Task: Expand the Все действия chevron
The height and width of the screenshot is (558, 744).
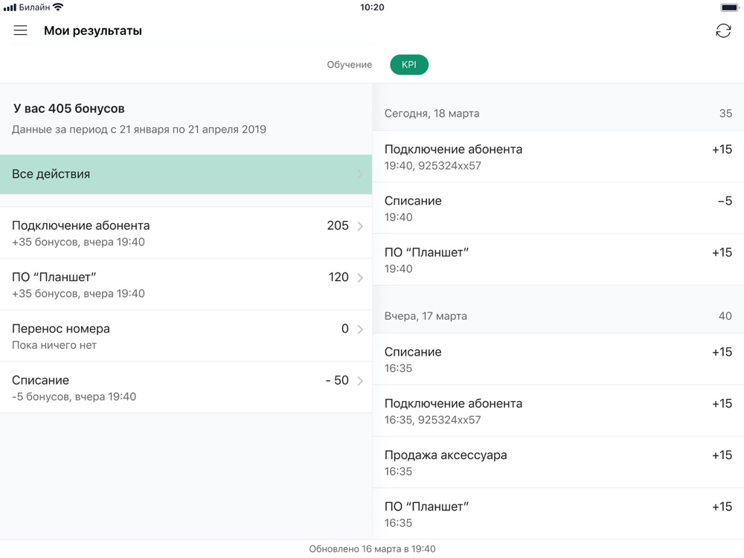Action: 360,174
